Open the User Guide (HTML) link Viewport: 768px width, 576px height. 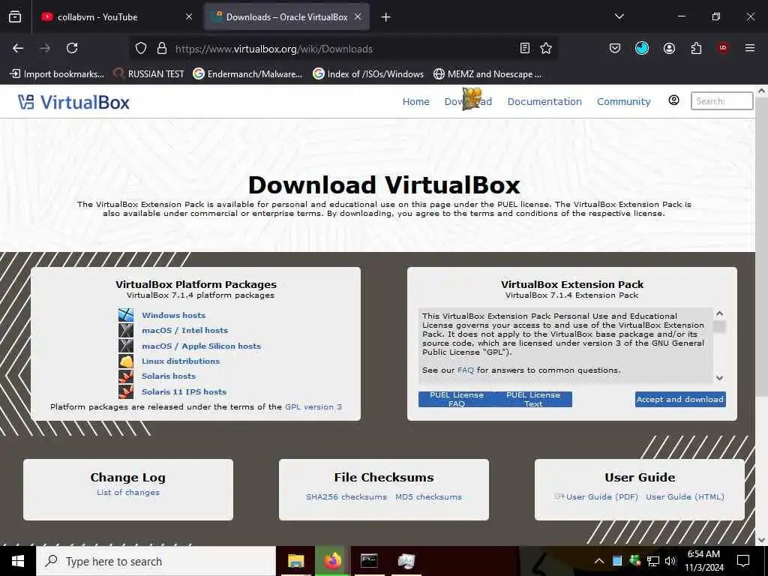pos(685,496)
